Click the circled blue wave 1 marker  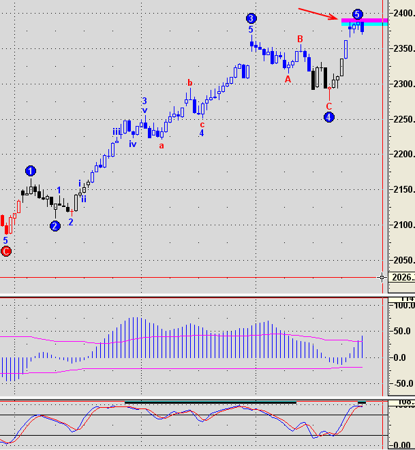click(x=31, y=171)
